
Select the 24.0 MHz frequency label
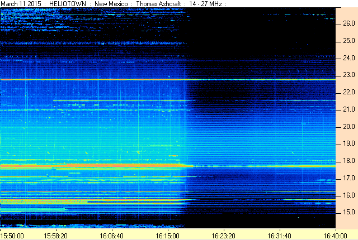pyautogui.click(x=349, y=58)
